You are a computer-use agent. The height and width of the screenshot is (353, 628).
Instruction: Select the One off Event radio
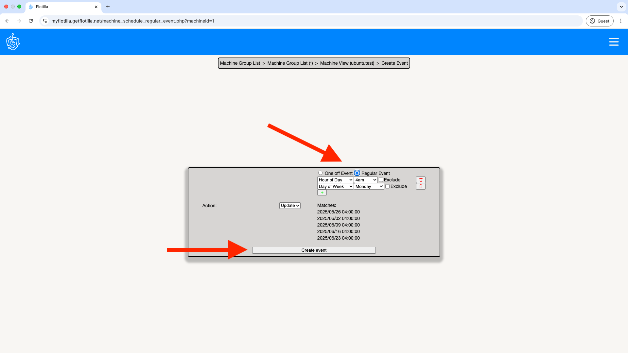[320, 173]
